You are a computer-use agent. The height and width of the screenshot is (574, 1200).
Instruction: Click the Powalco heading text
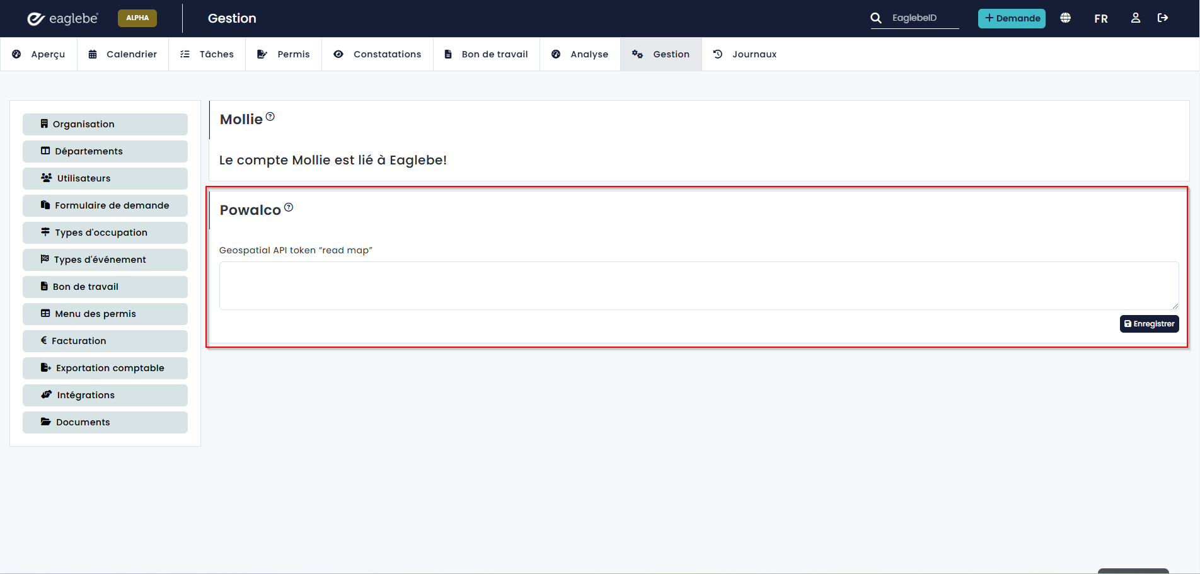tap(250, 210)
